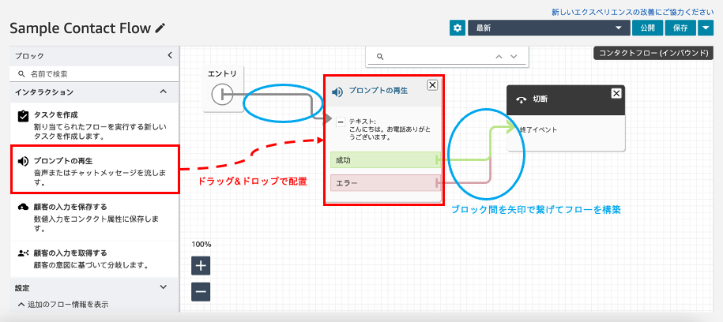Open the 新しいエクスペリエンスの改善にご協力ください link
Screen dimensions: 723x322
click(x=633, y=12)
